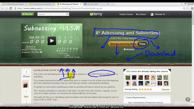The image size is (194, 109).
Task: Open My Courses
Action: click(141, 14)
